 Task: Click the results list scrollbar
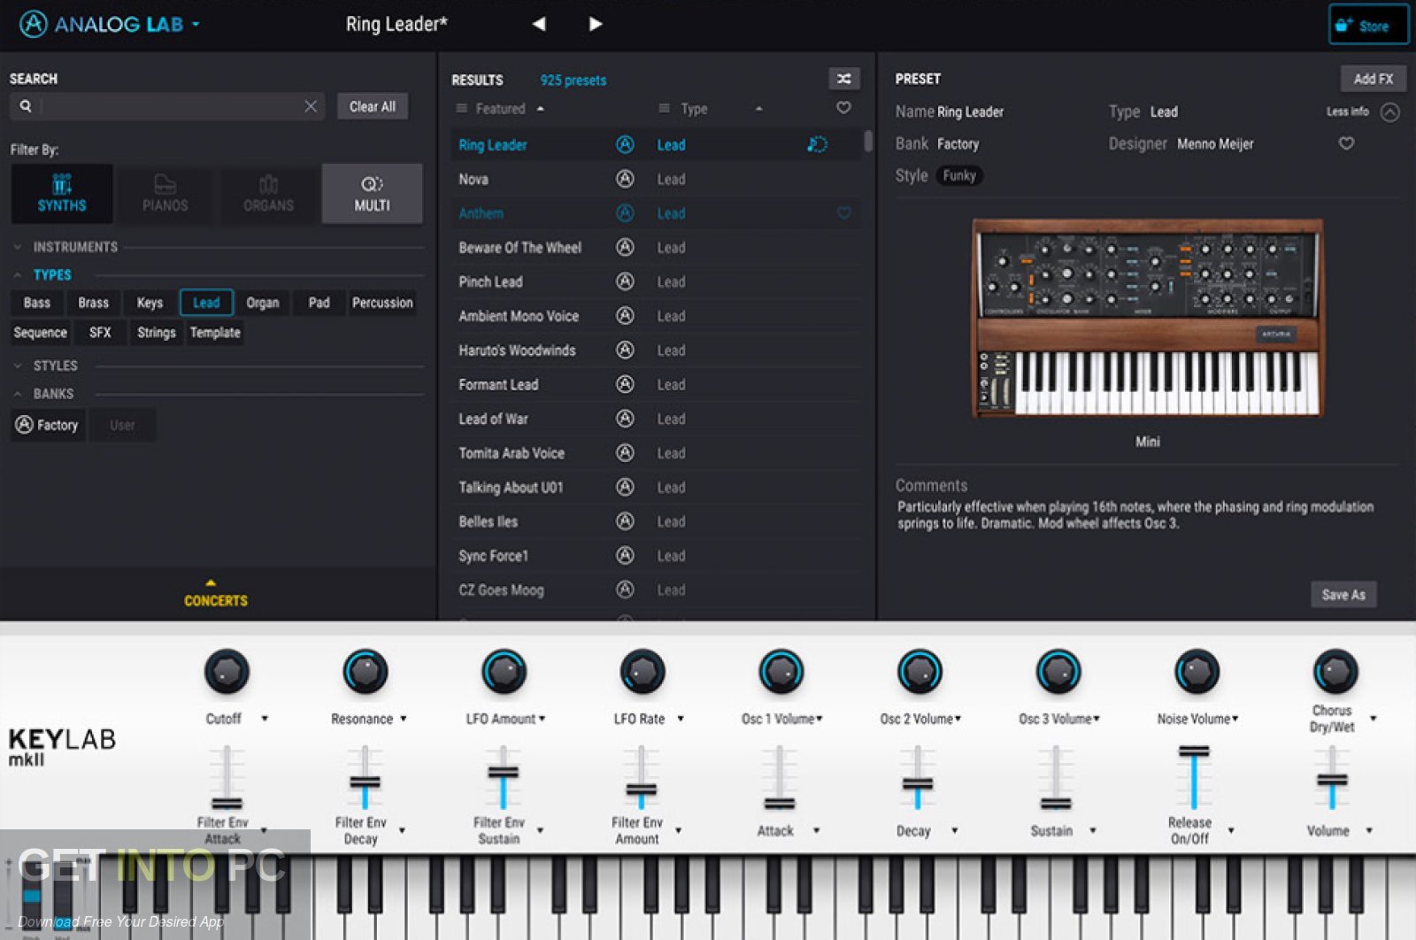tap(868, 141)
